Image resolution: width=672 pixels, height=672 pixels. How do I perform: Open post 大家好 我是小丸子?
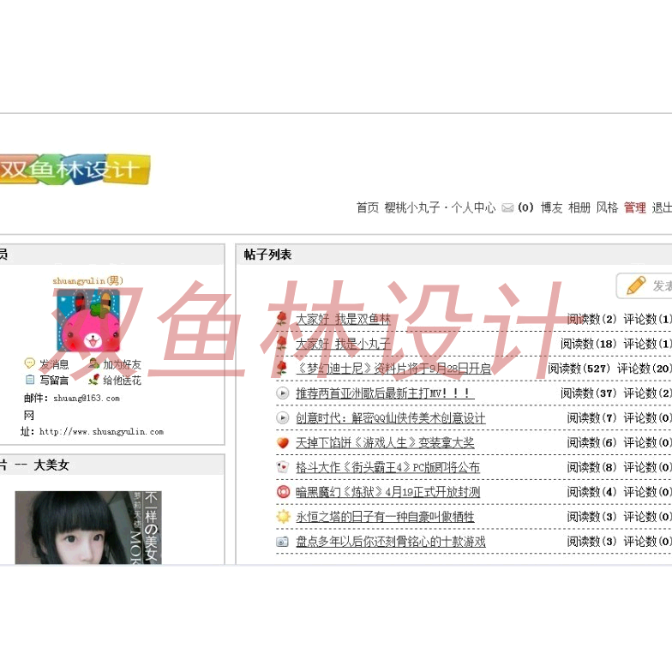[x=343, y=344]
